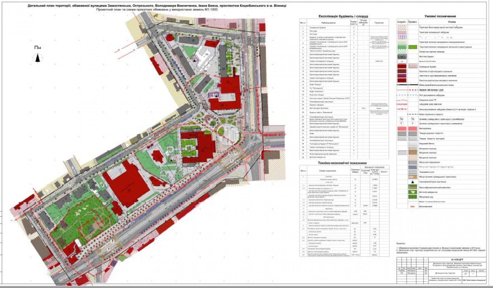Click the black transformer substation triangle in legend
This screenshot has height=288, width=493.
413,182
